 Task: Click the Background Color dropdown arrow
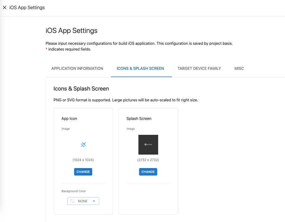point(94,201)
